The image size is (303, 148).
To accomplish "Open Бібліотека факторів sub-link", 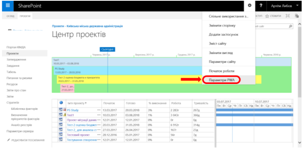I will (25, 109).
